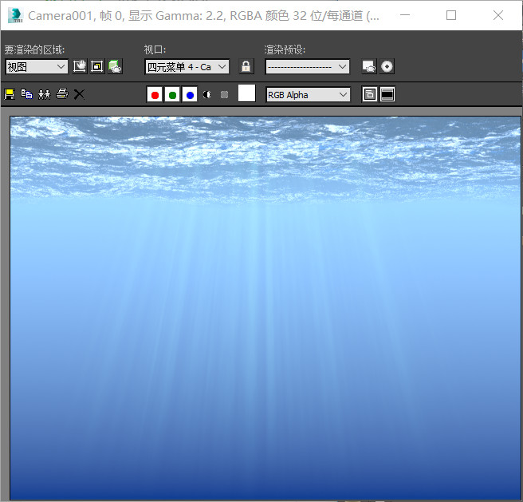The image size is (523, 502).
Task: Open Environment and Effects dialog icon
Action: click(x=369, y=66)
